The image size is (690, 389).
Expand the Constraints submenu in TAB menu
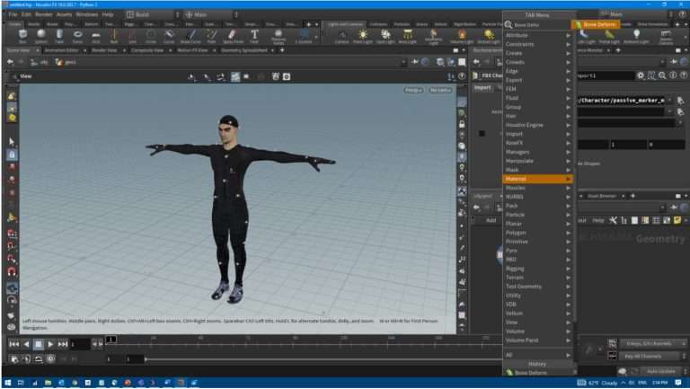538,44
